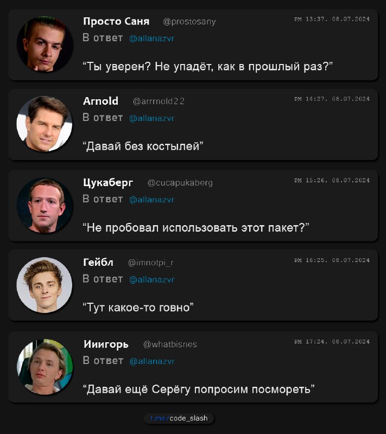Image resolution: width=386 pixels, height=434 pixels.
Task: Click the @allanazvr link in Иигорь's reply
Action: click(152, 361)
